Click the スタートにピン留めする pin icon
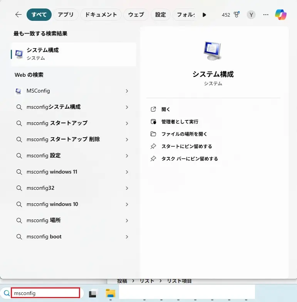Viewport: 297px width, 302px height. tap(153, 146)
